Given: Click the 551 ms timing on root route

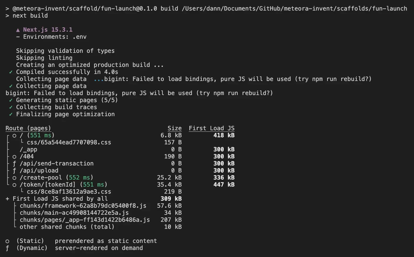Looking at the screenshot, I should (x=41, y=135).
